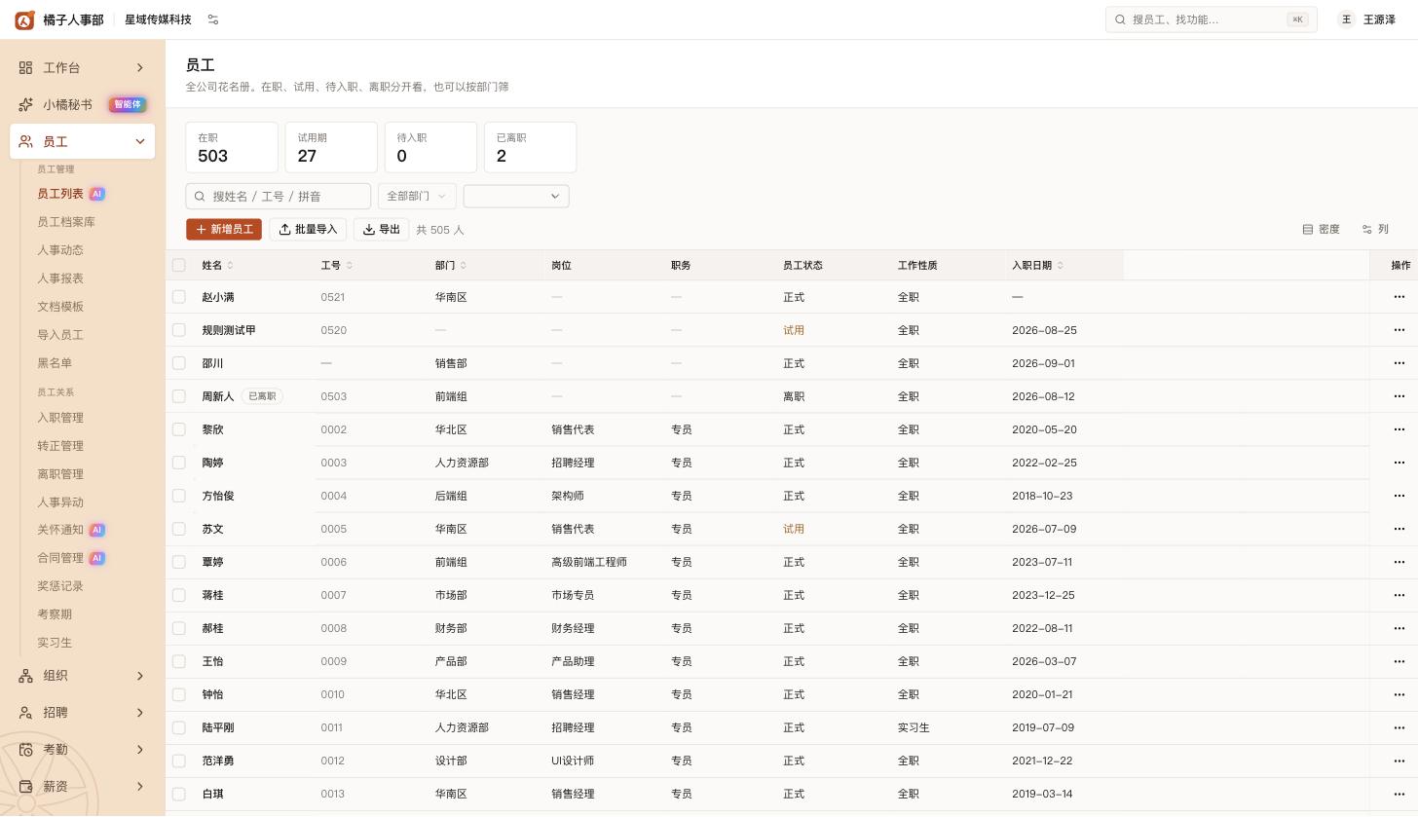This screenshot has width=1418, height=817.
Task: Open row actions for 赵小满
Action: click(x=1399, y=297)
